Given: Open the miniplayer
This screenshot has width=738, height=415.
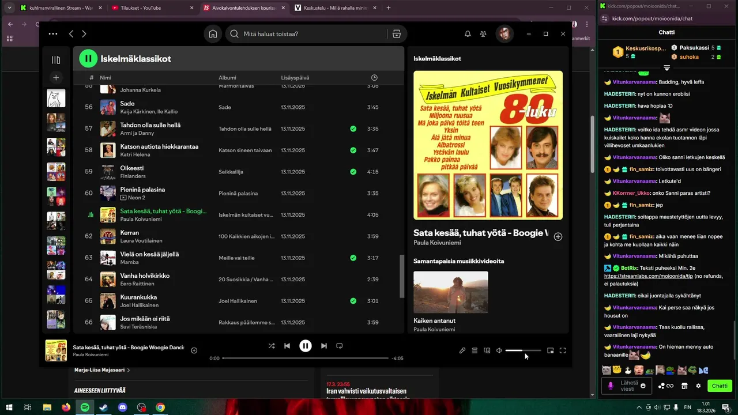Looking at the screenshot, I should point(551,350).
